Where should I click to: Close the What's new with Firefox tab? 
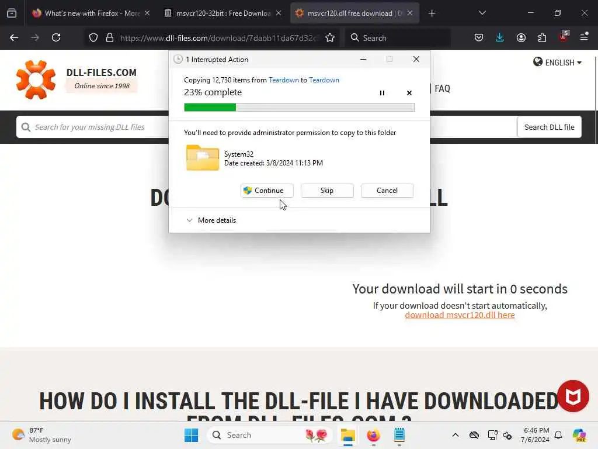tap(147, 13)
